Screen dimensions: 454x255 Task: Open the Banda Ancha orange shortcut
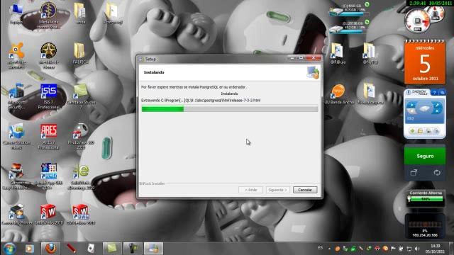(338, 94)
